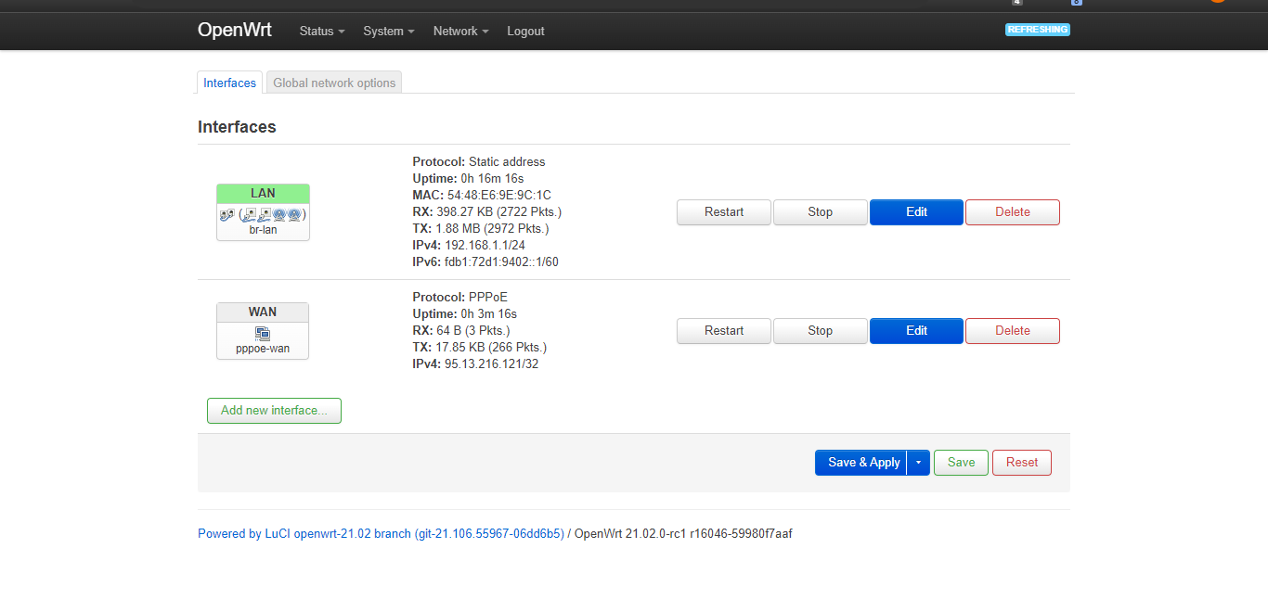Click the PPPoE protocol text
Screen dimensions: 1268x612
pyautogui.click(x=488, y=297)
